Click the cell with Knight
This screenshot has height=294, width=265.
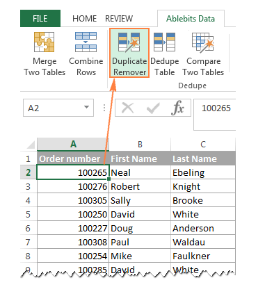(203, 186)
